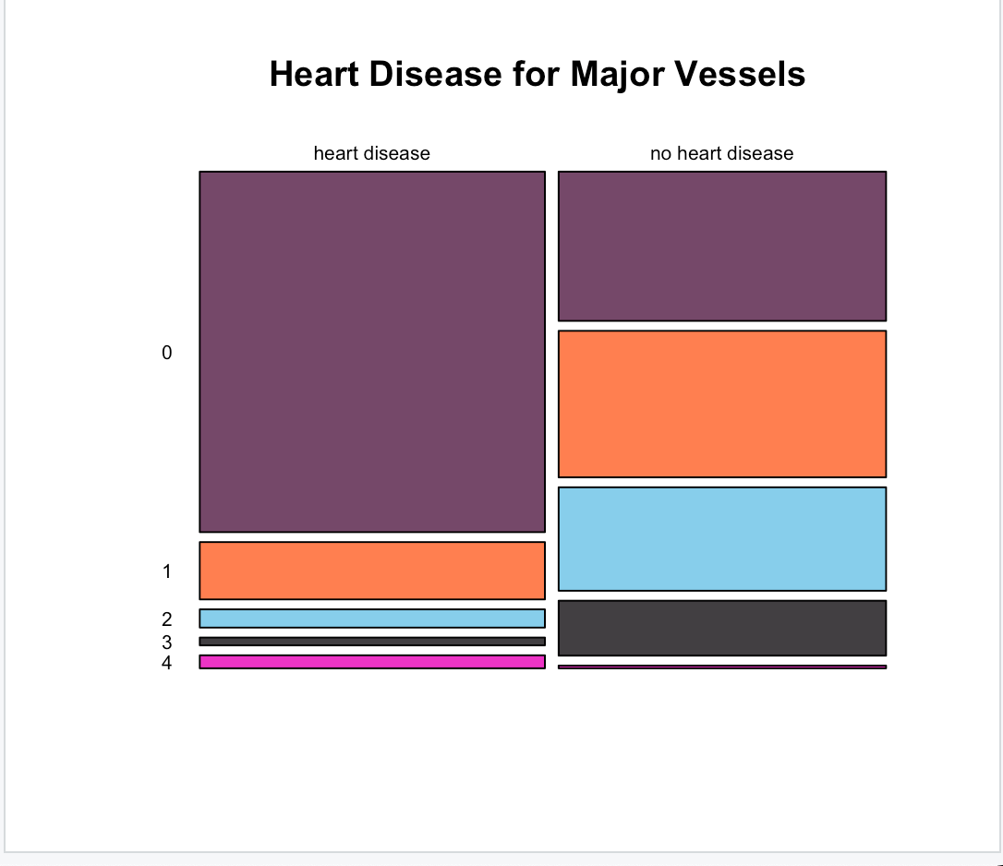This screenshot has width=1003, height=866.
Task: Click the row label 3
Action: 167,642
